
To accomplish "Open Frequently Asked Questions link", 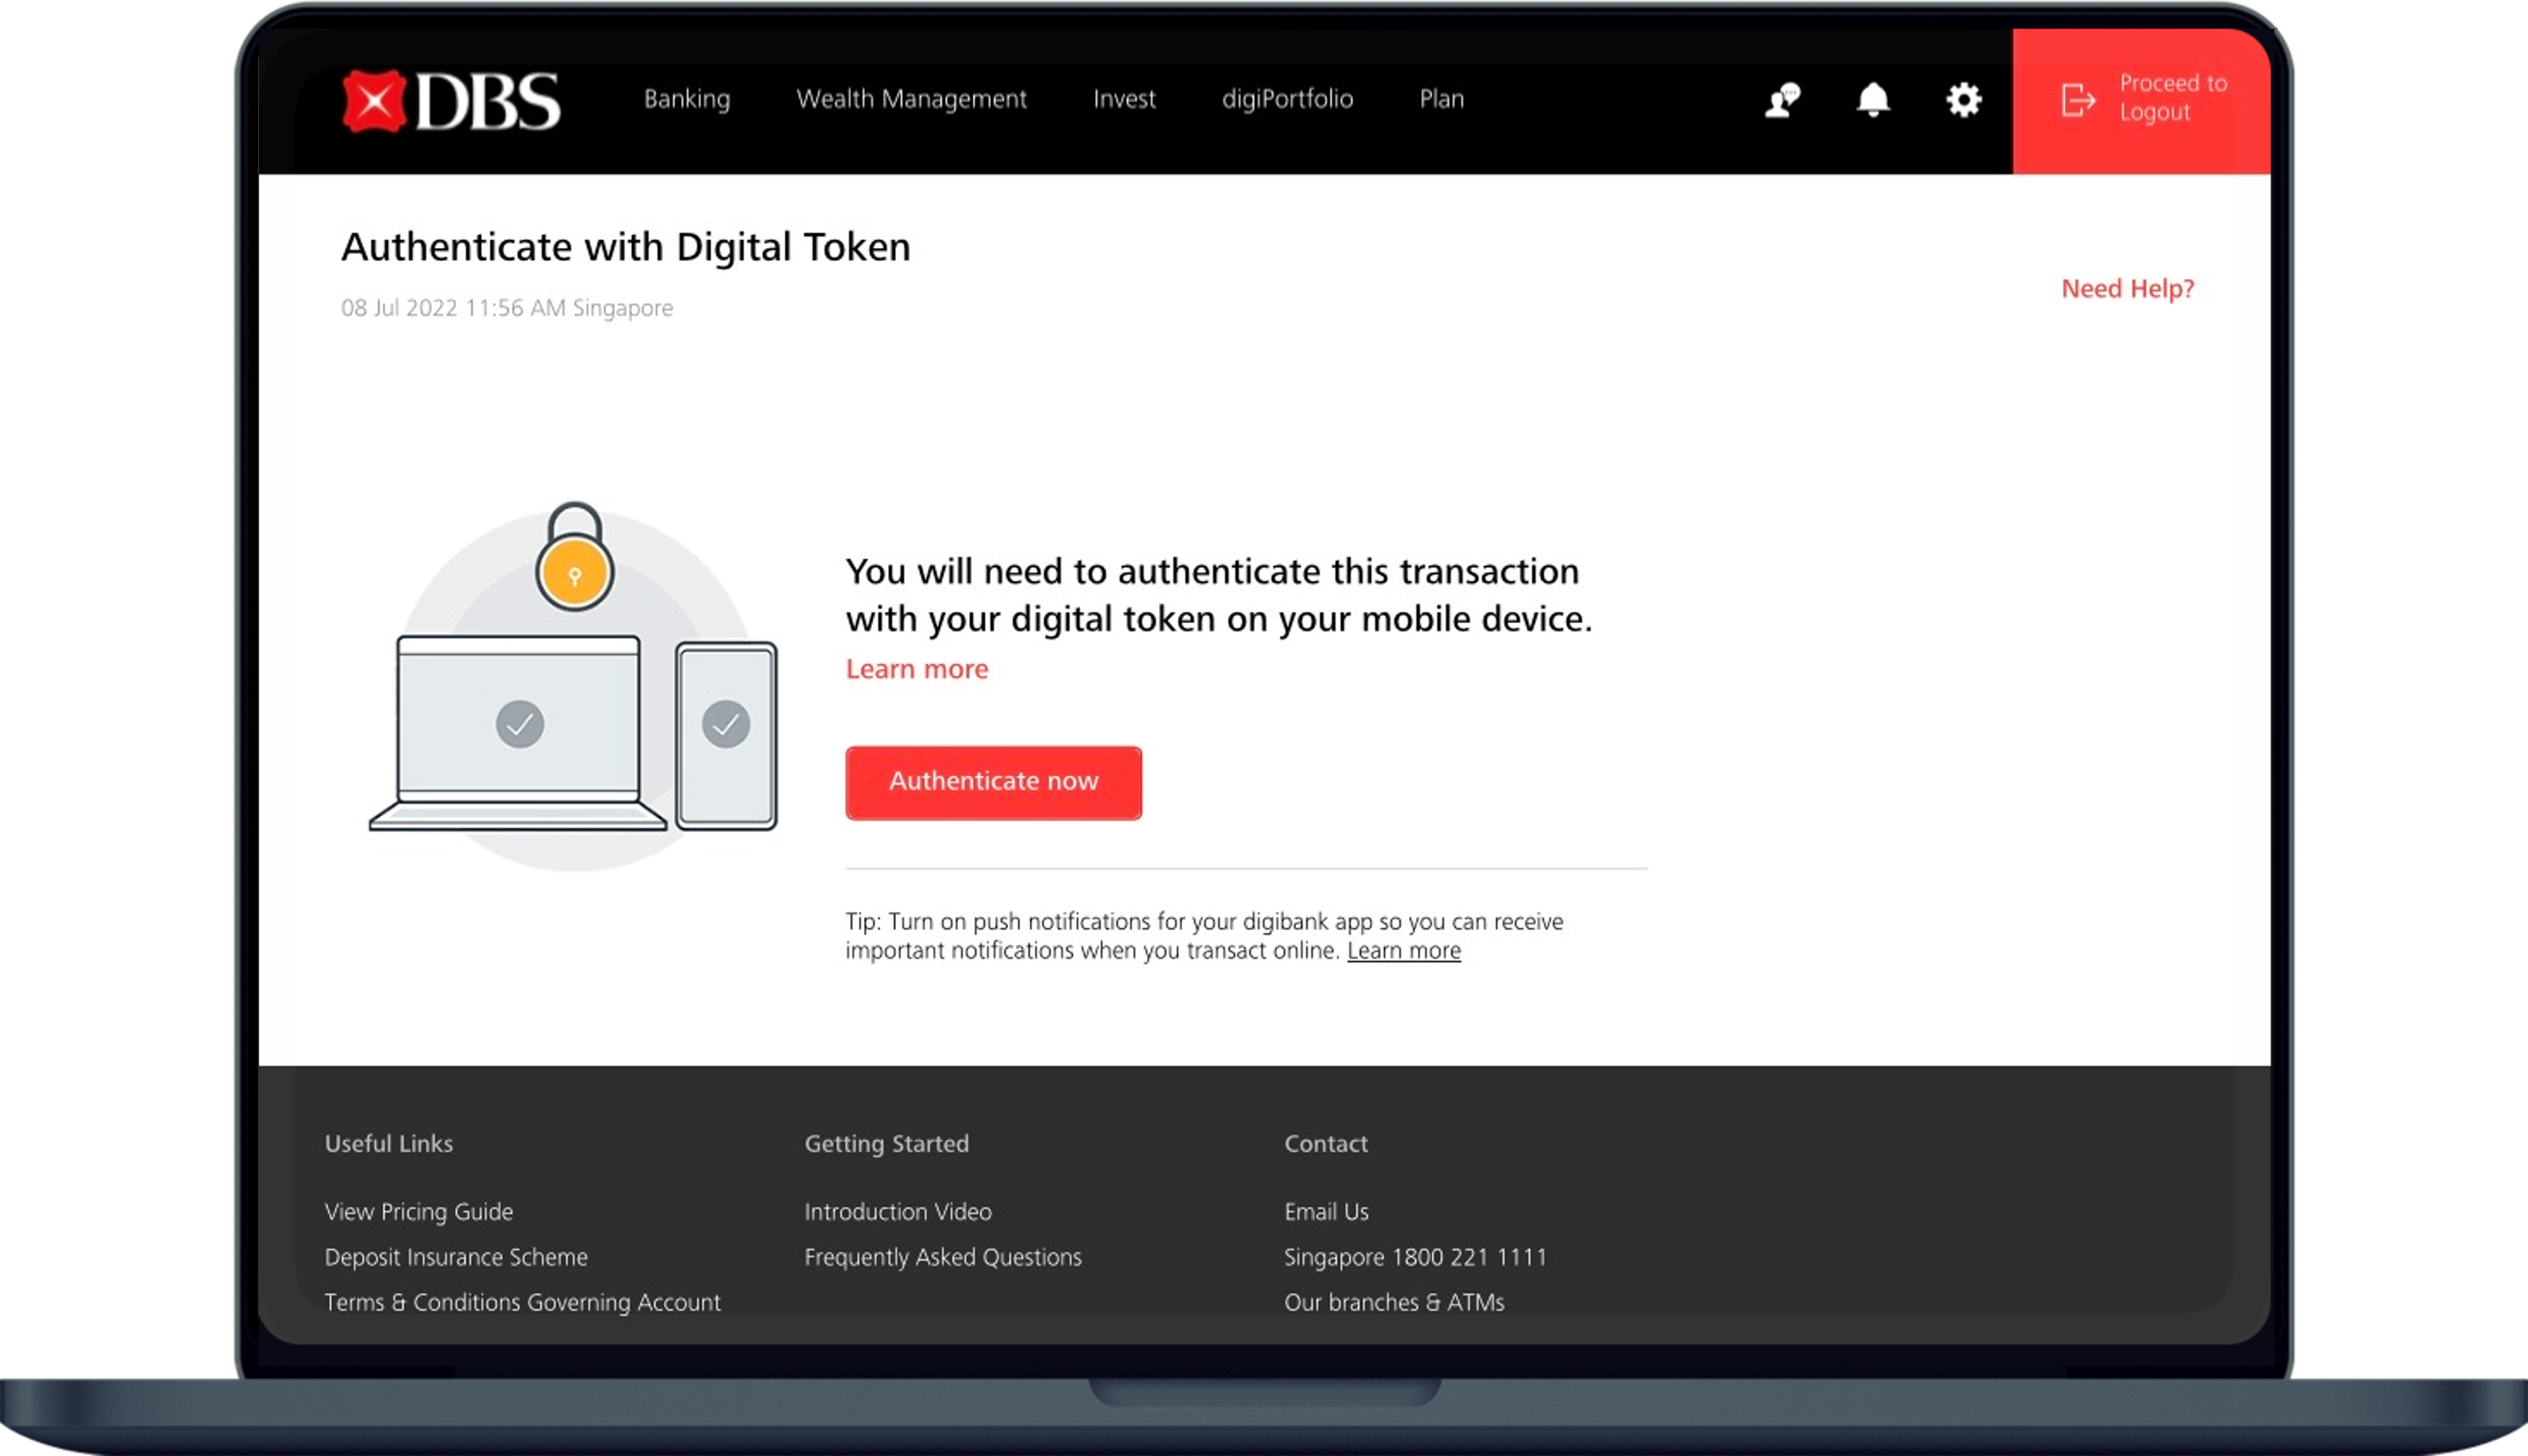I will click(x=943, y=1257).
